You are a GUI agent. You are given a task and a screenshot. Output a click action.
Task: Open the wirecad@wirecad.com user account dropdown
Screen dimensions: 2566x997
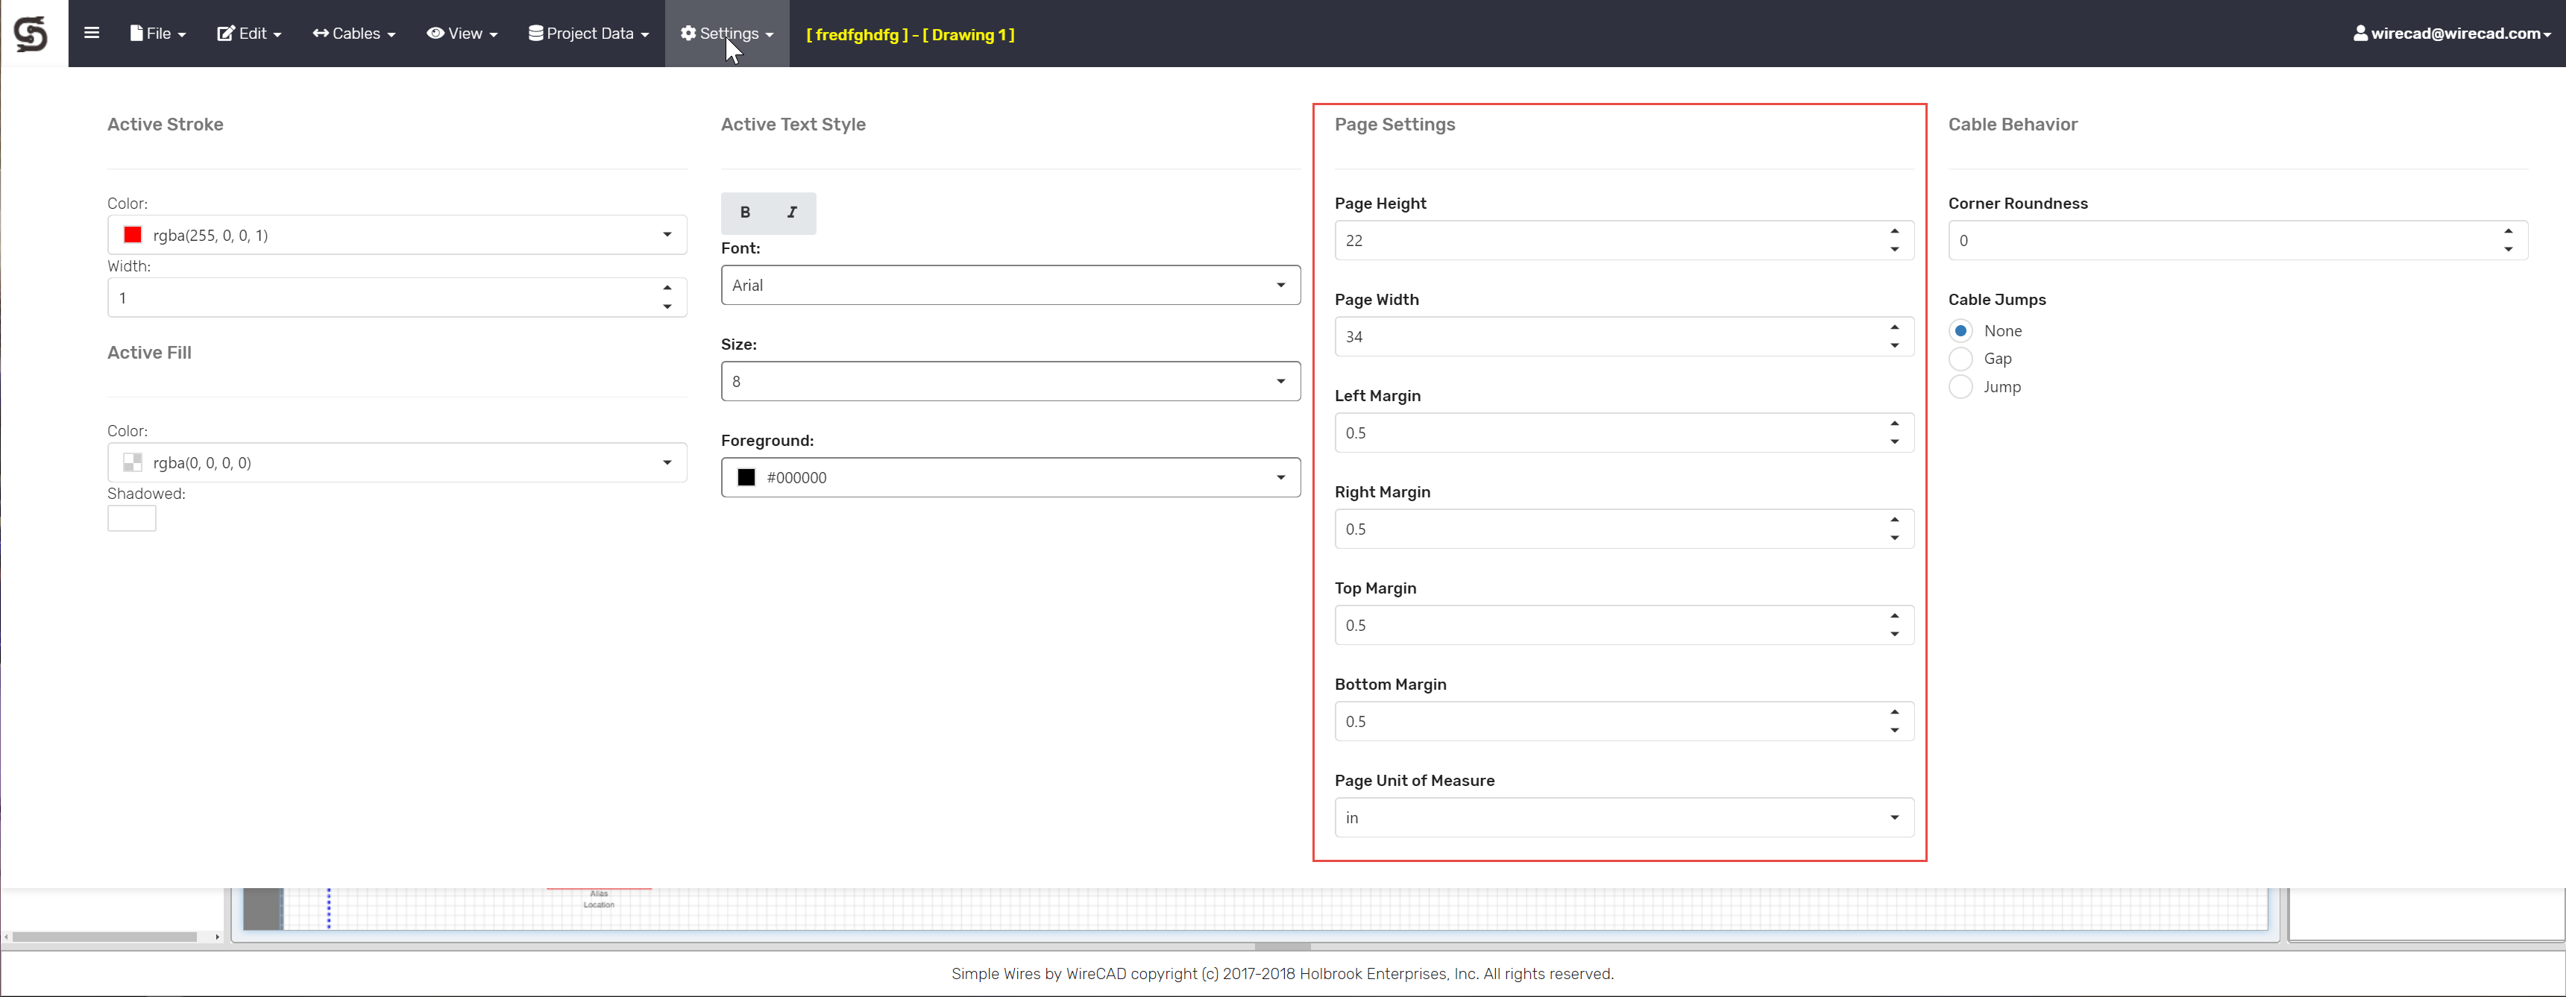[2451, 34]
